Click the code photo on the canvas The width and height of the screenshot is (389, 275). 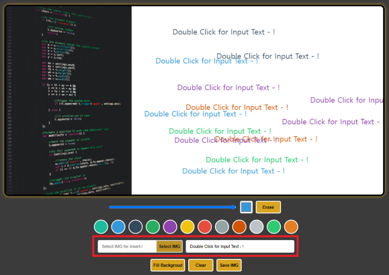tap(69, 101)
